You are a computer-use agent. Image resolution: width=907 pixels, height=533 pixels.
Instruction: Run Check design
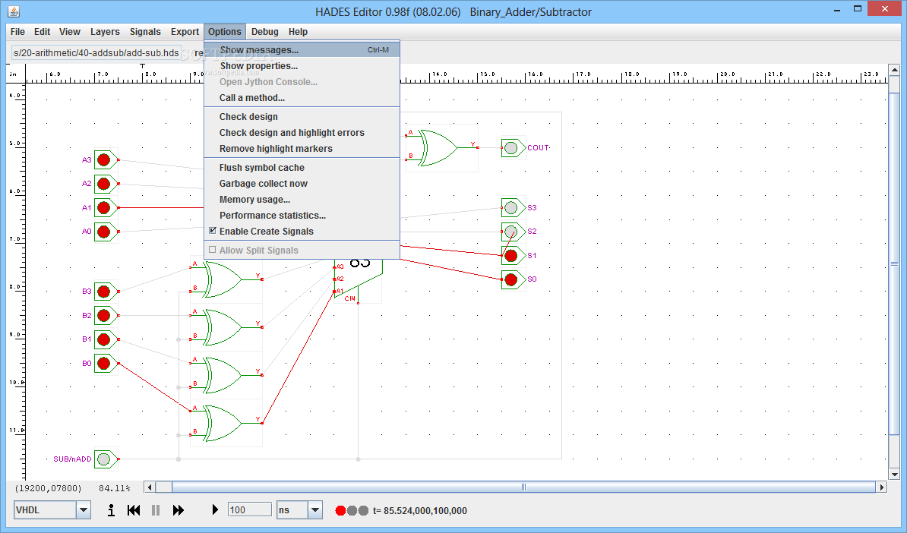302,117
